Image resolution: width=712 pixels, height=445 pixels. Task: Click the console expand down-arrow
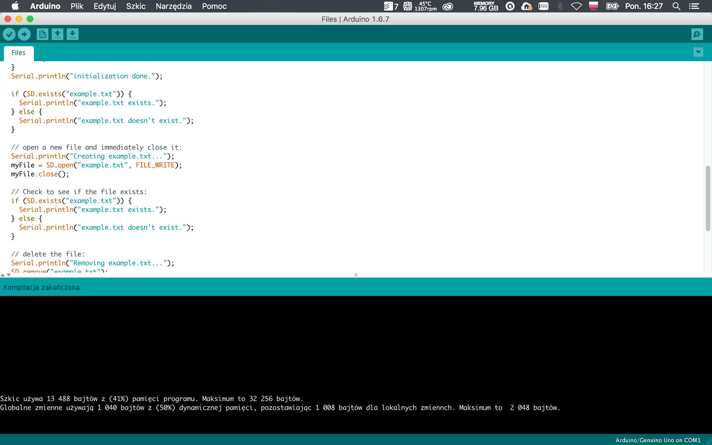tap(9, 275)
